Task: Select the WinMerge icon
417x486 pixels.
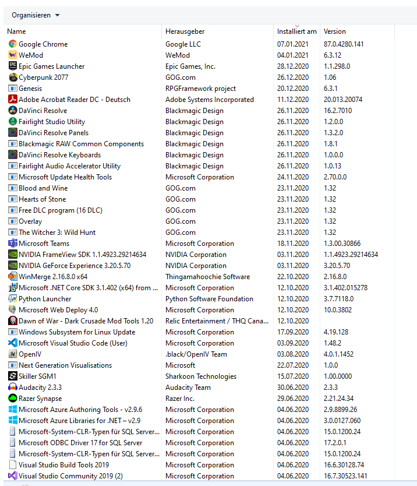Action: click(x=13, y=276)
